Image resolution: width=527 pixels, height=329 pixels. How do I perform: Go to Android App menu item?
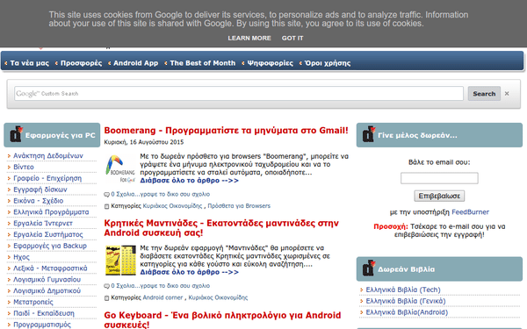point(135,63)
